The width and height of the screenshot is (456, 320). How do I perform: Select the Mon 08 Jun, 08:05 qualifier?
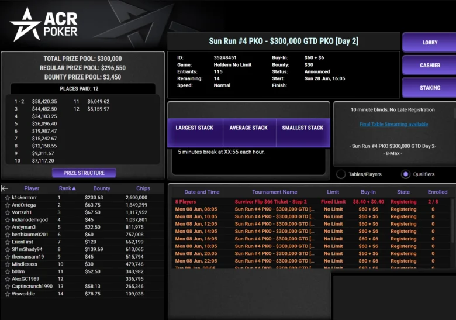pyautogui.click(x=311, y=209)
